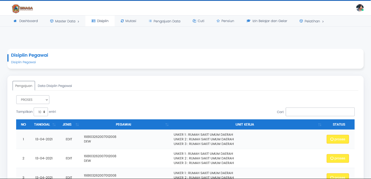The width and height of the screenshot is (371, 179).
Task: Click the Pengajuan Data list icon
Action: [x=150, y=21]
